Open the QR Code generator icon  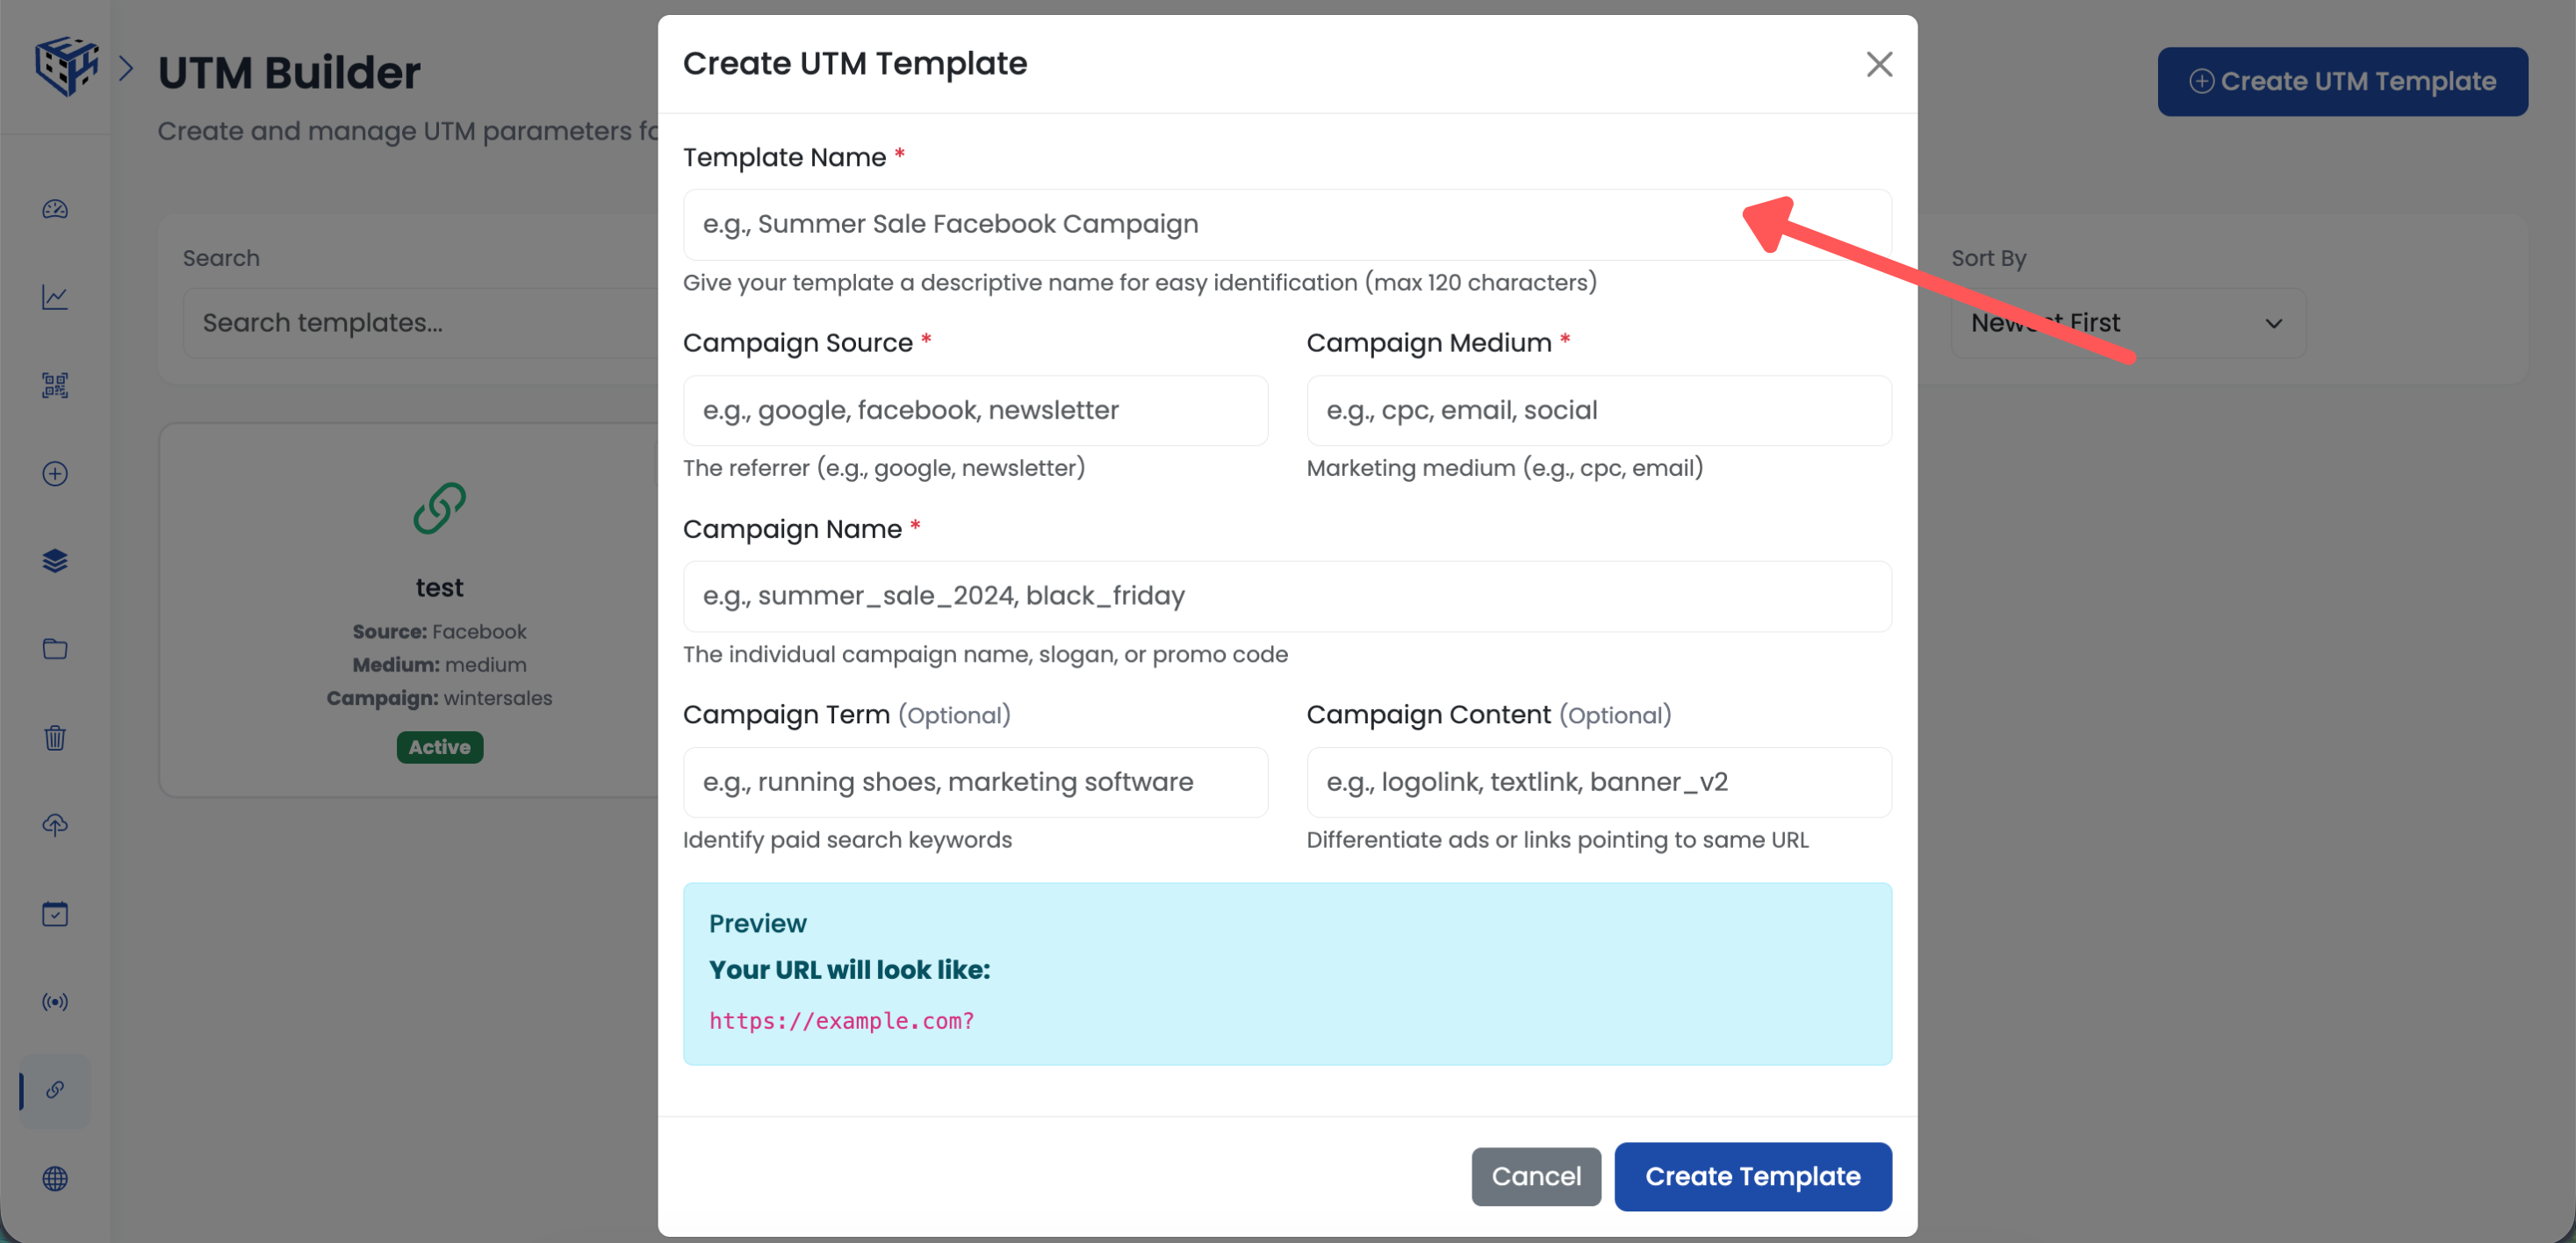(55, 385)
